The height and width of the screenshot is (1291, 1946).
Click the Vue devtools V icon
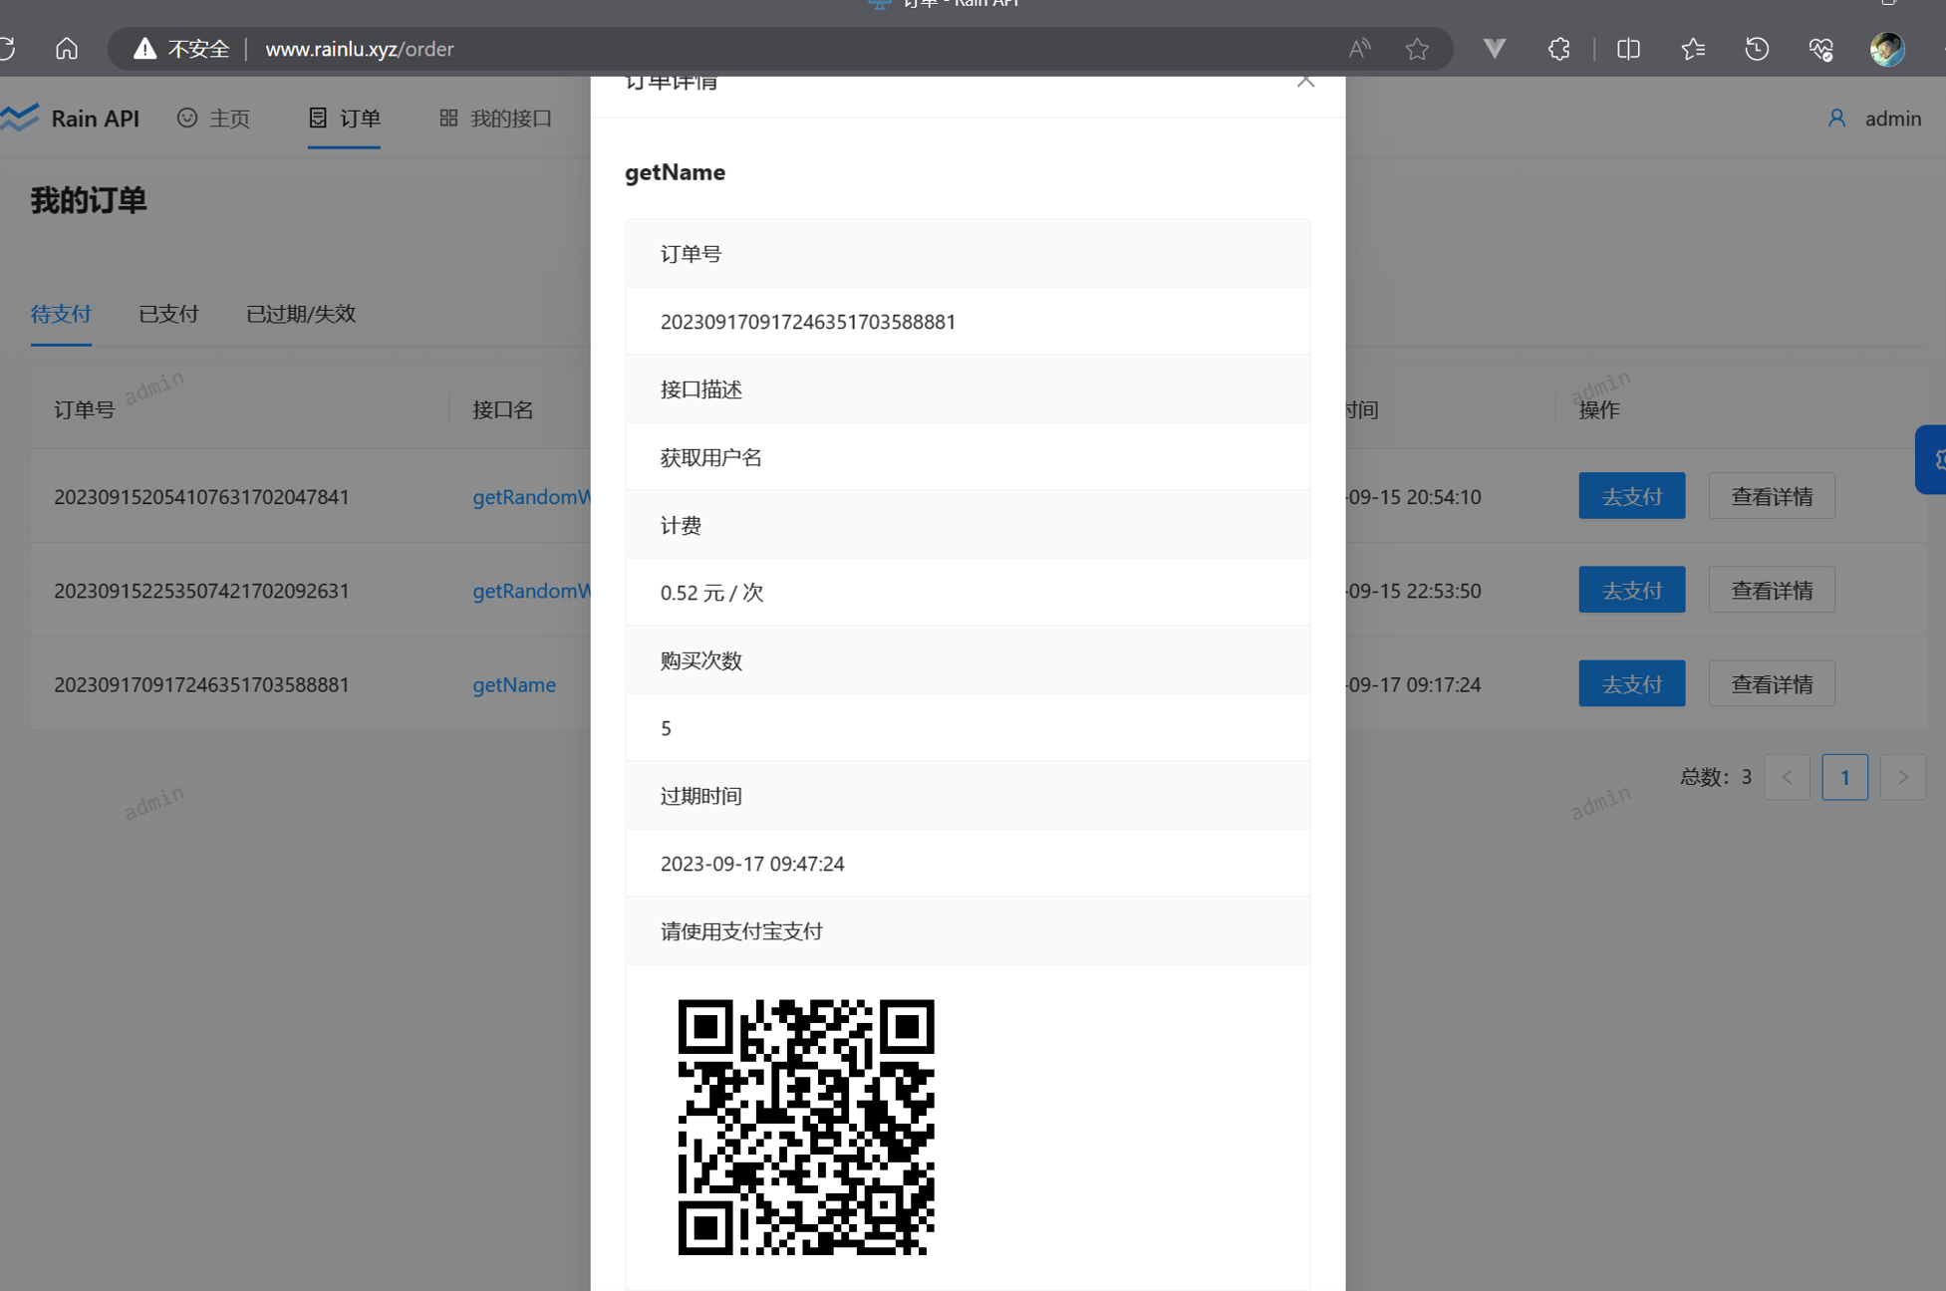point(1494,48)
